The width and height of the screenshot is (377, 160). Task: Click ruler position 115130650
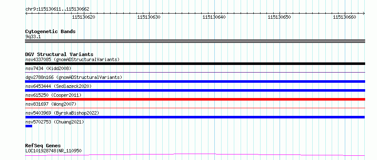(280, 17)
